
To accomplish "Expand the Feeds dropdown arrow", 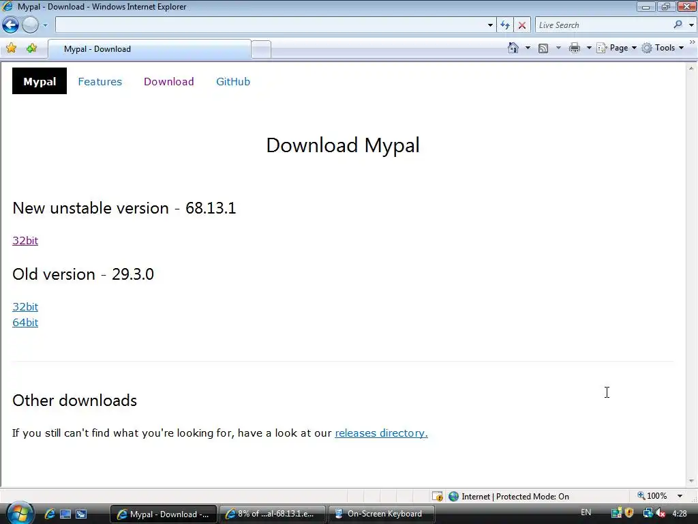I will (558, 48).
